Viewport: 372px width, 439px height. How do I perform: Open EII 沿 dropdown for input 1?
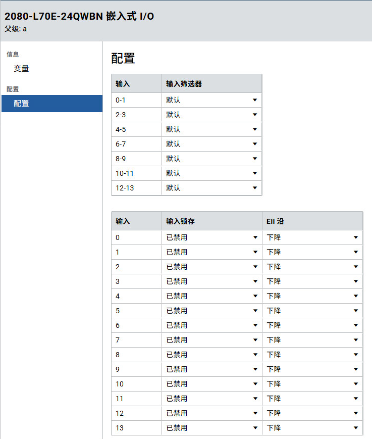pos(312,252)
